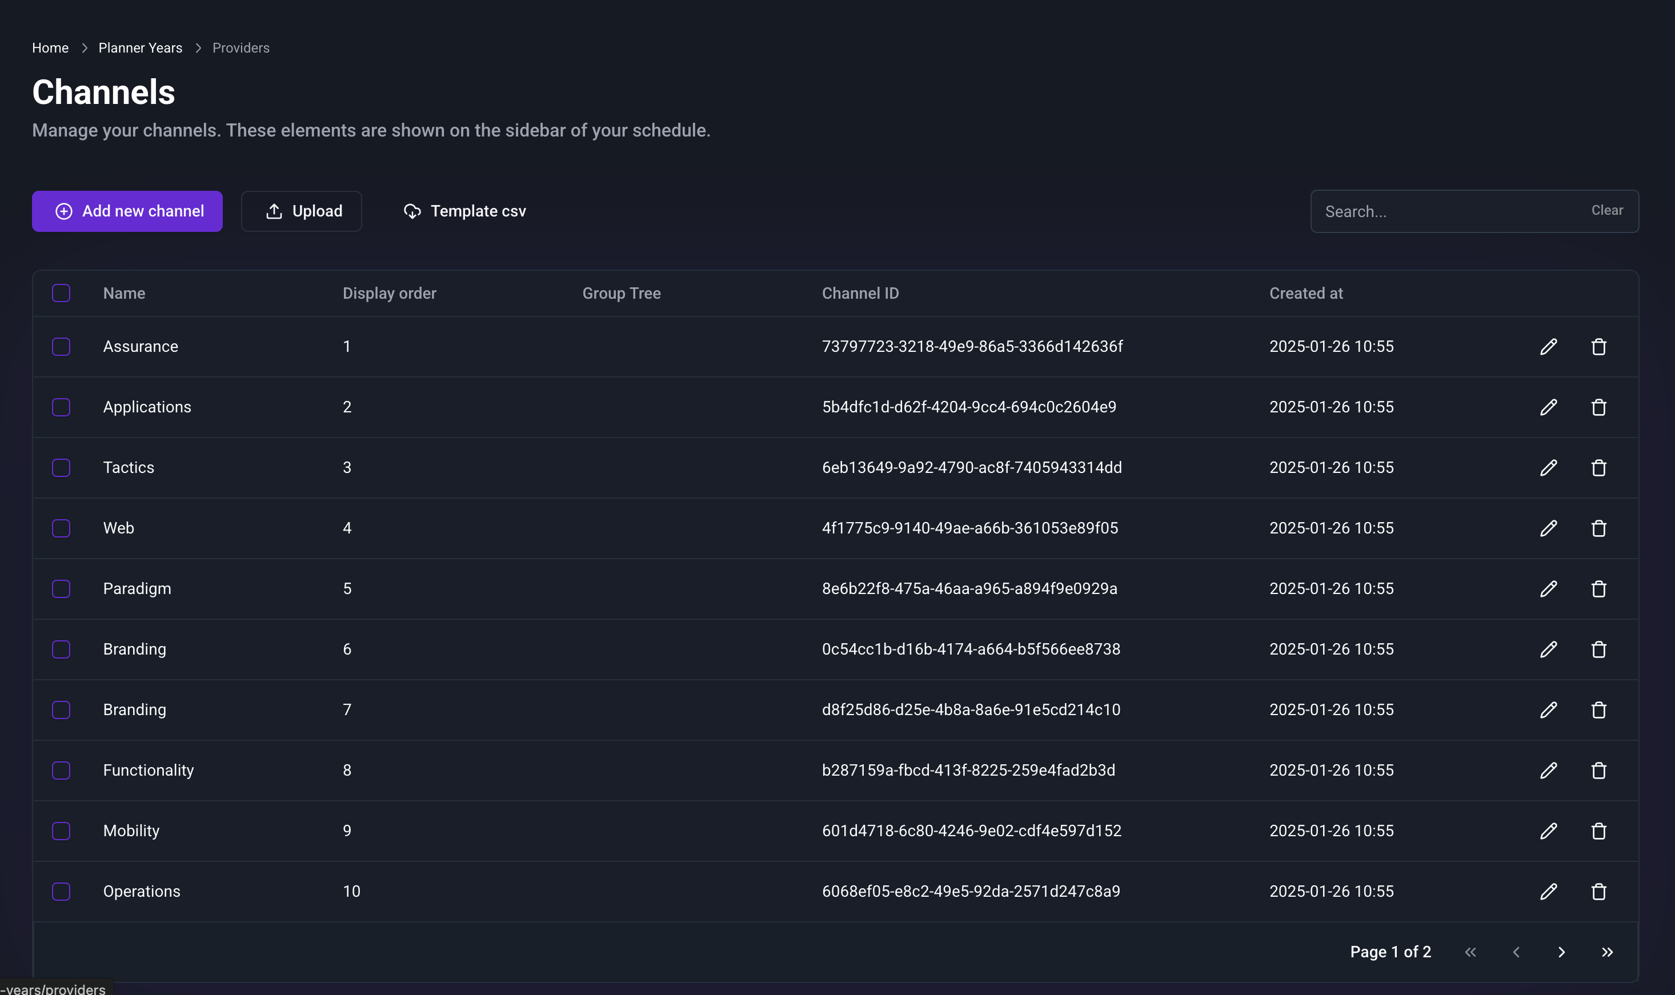Check the Assurance row checkbox
The width and height of the screenshot is (1675, 995).
(x=61, y=347)
